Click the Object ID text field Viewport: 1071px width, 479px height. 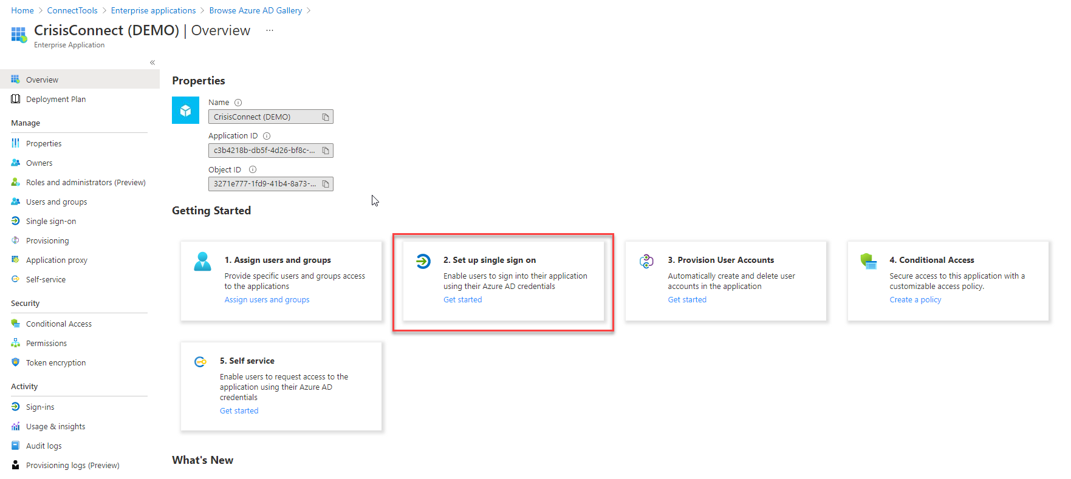coord(271,183)
